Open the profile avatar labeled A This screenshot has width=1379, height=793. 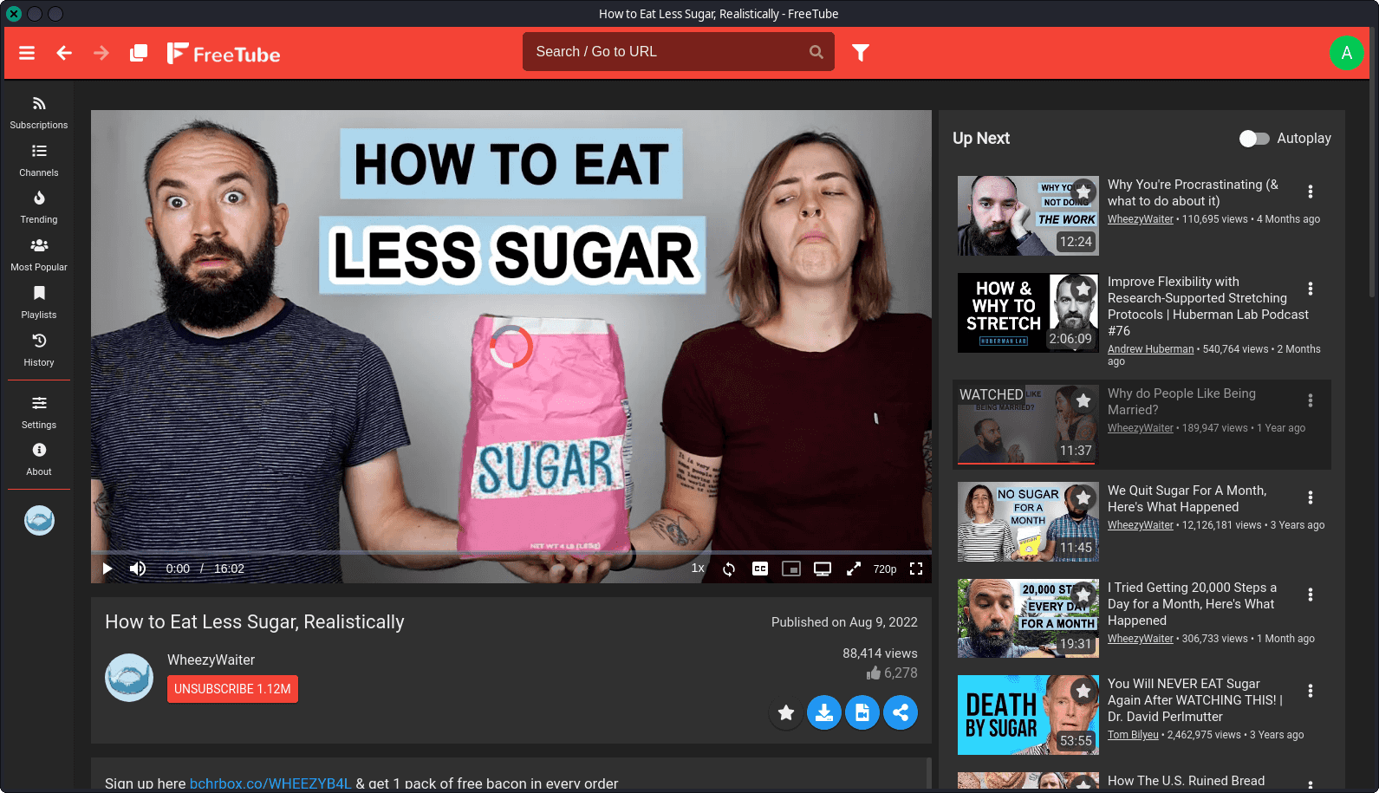(1346, 53)
